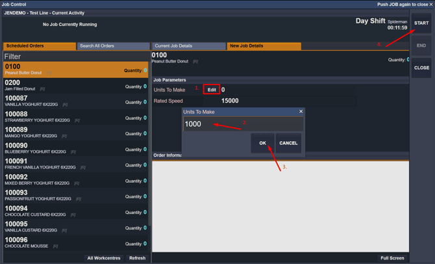Expand order information to Full Screen
435x264 pixels.
(392, 258)
